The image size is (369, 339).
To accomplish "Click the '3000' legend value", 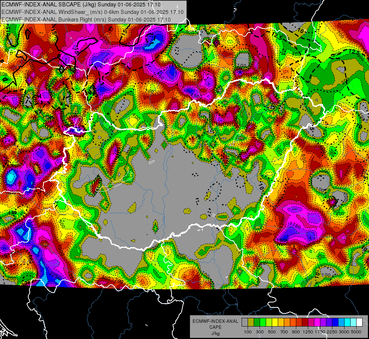I will point(344,332).
